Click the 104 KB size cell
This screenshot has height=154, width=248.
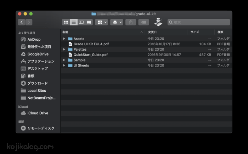[x=205, y=44]
